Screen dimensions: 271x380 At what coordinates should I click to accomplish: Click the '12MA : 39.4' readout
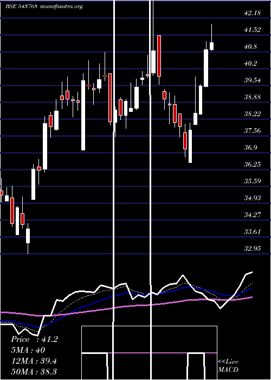(x=34, y=361)
